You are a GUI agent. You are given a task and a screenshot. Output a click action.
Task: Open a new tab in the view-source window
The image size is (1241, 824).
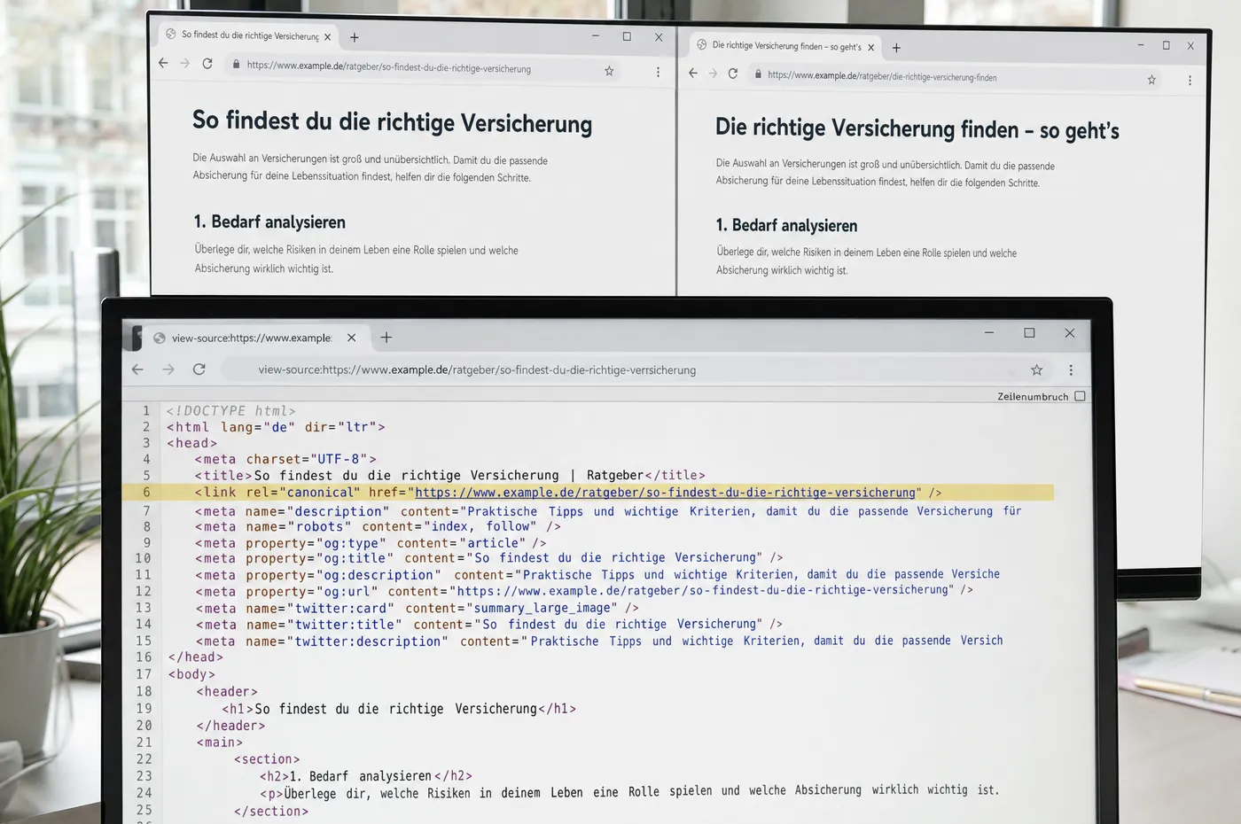pos(386,338)
